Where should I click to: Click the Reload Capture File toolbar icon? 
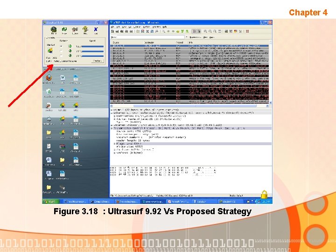click(x=152, y=31)
